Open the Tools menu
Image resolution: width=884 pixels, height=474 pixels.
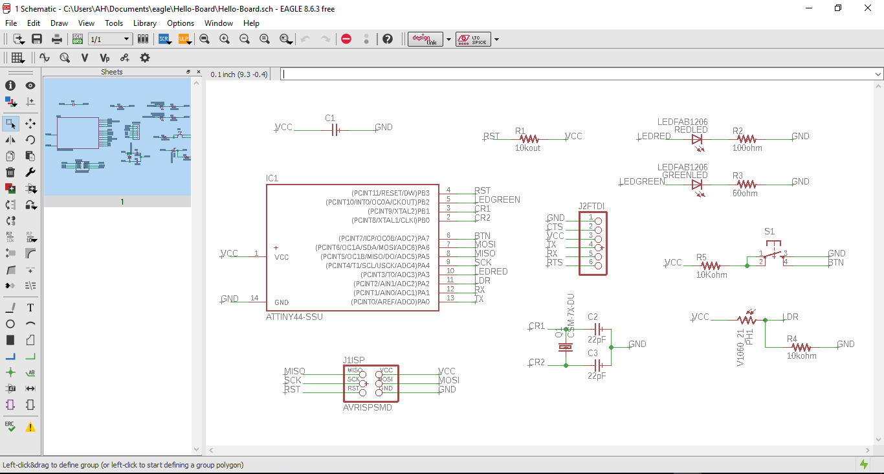tap(114, 23)
